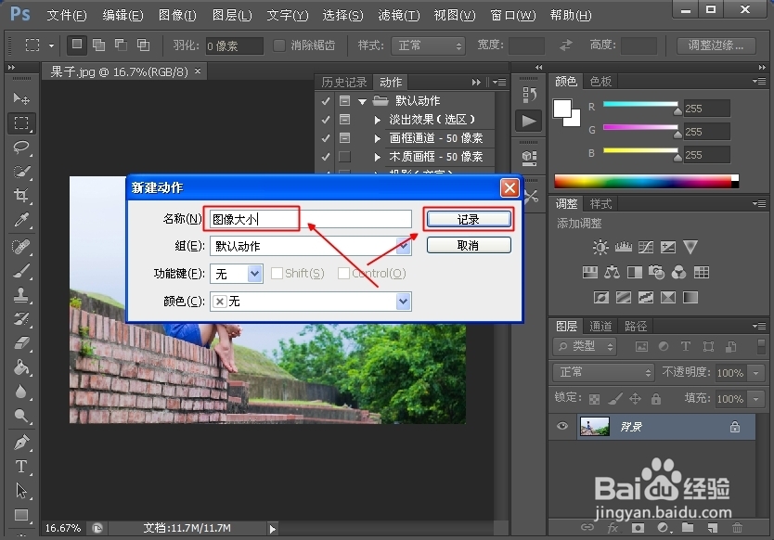
Task: Close the 果子.jpg document tab
Action: [198, 71]
